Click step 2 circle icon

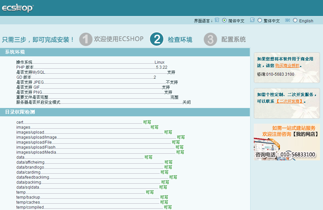coord(157,39)
